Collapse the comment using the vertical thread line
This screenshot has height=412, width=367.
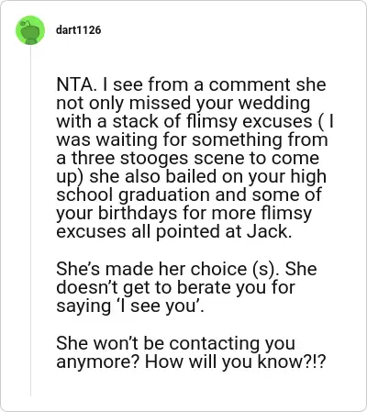[30, 221]
